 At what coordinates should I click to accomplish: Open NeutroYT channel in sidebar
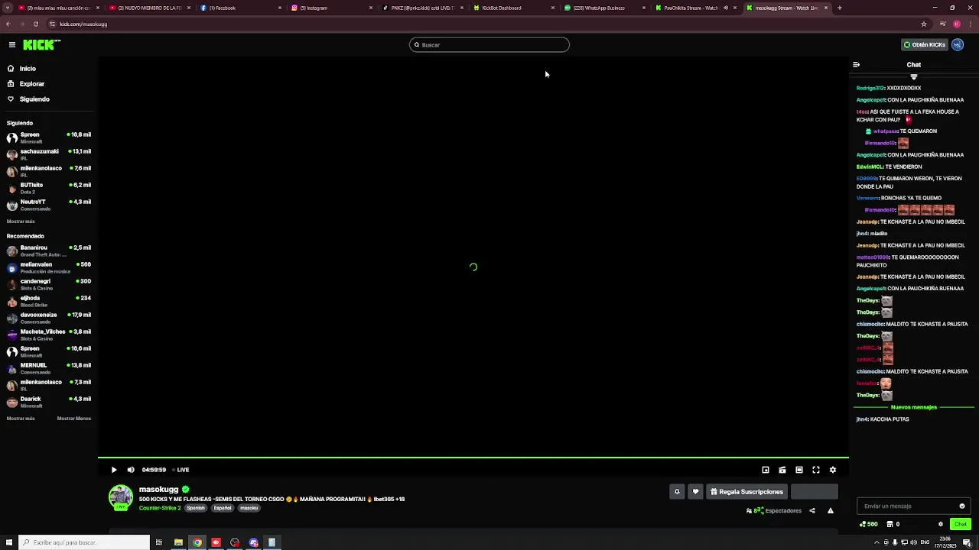tap(49, 205)
